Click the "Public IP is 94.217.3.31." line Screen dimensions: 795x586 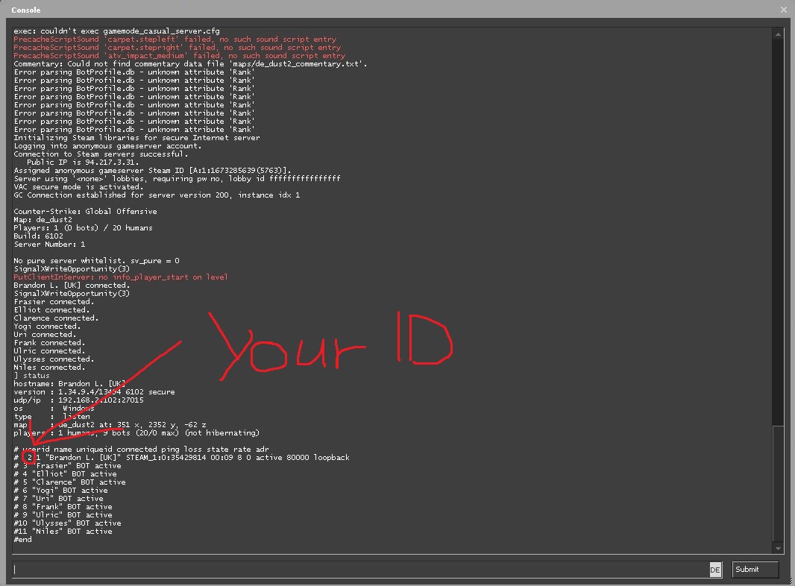point(83,163)
